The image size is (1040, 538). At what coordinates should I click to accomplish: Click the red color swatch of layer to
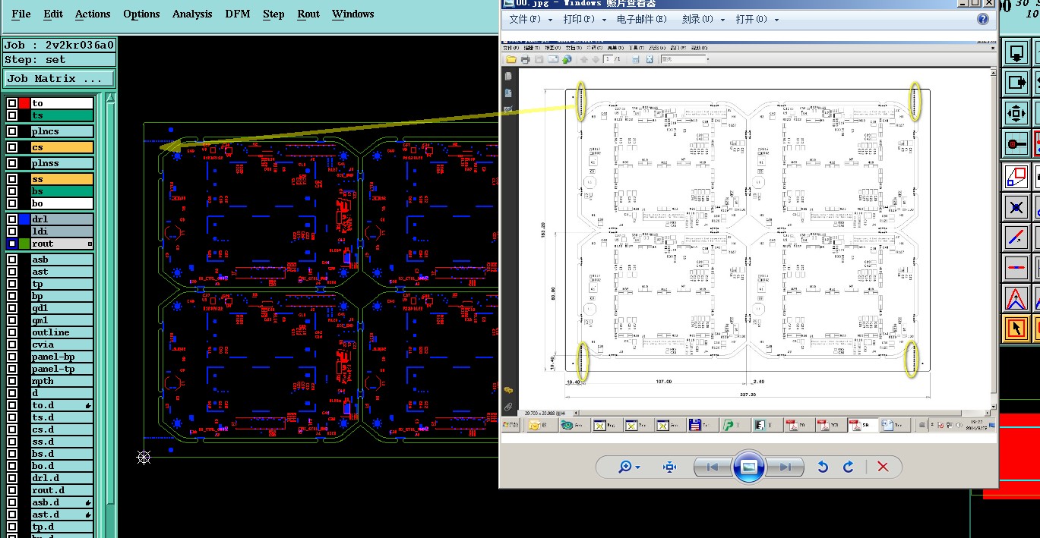[24, 103]
